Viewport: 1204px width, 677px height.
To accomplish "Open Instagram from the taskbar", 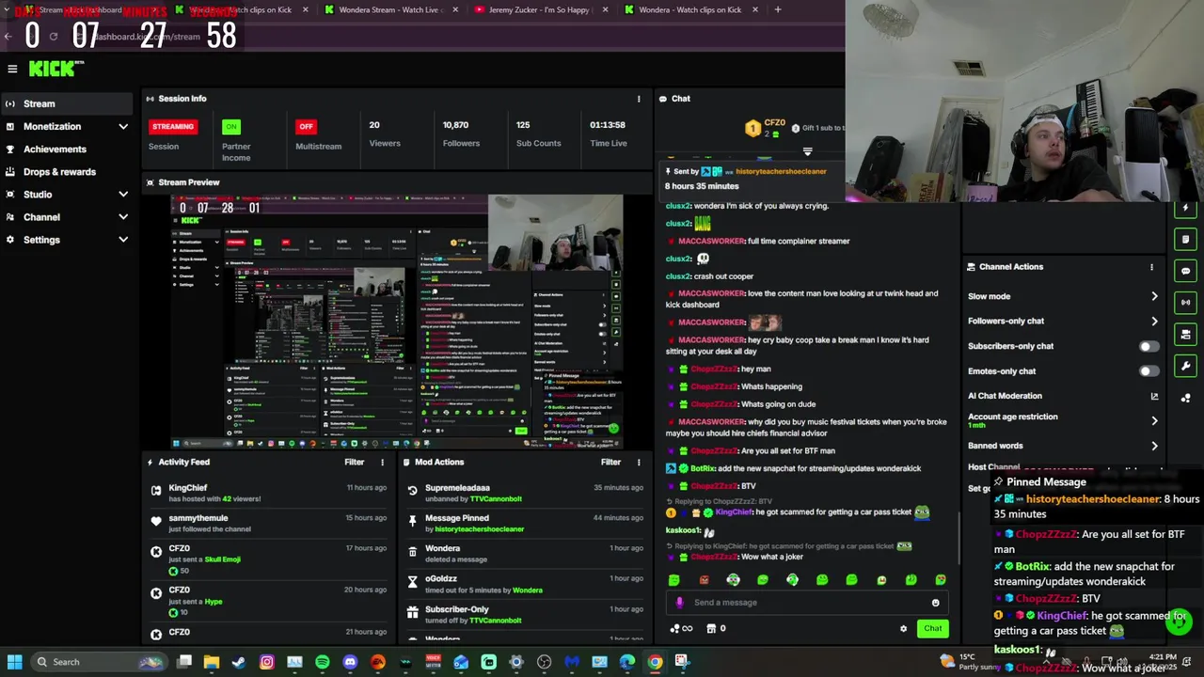I will 267,662.
